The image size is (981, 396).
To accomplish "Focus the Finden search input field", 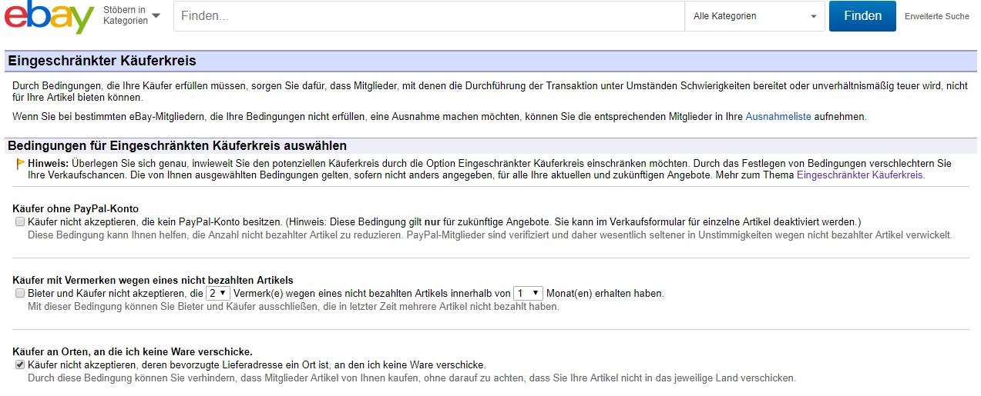I will pos(428,16).
